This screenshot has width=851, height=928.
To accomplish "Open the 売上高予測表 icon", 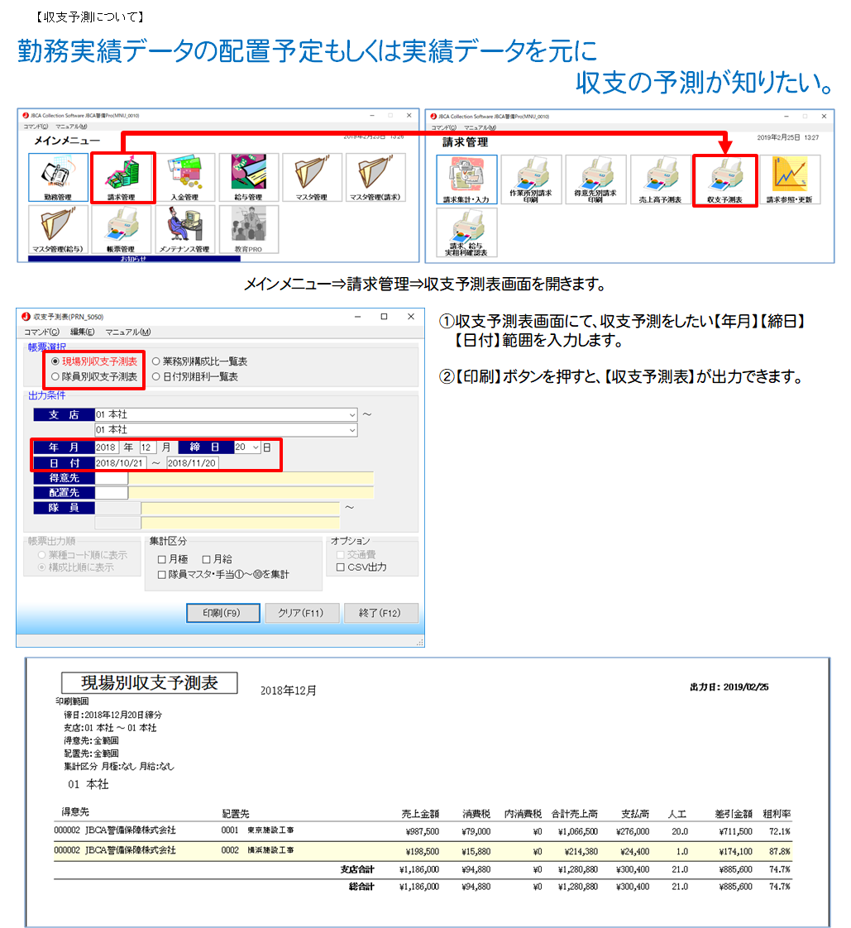I will click(x=661, y=179).
